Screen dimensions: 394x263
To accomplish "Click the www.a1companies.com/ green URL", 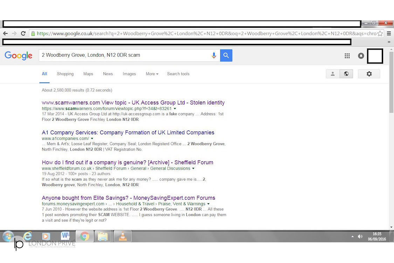I will click(x=65, y=139).
